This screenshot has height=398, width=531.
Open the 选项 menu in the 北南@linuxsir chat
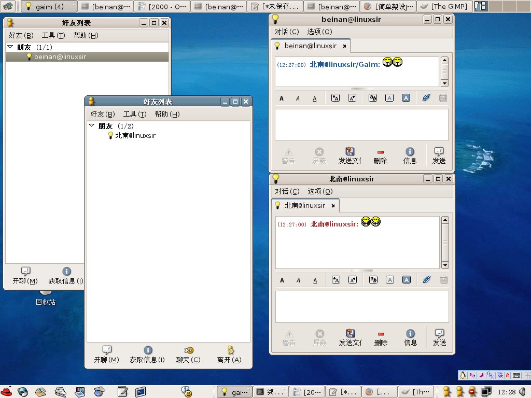(319, 191)
